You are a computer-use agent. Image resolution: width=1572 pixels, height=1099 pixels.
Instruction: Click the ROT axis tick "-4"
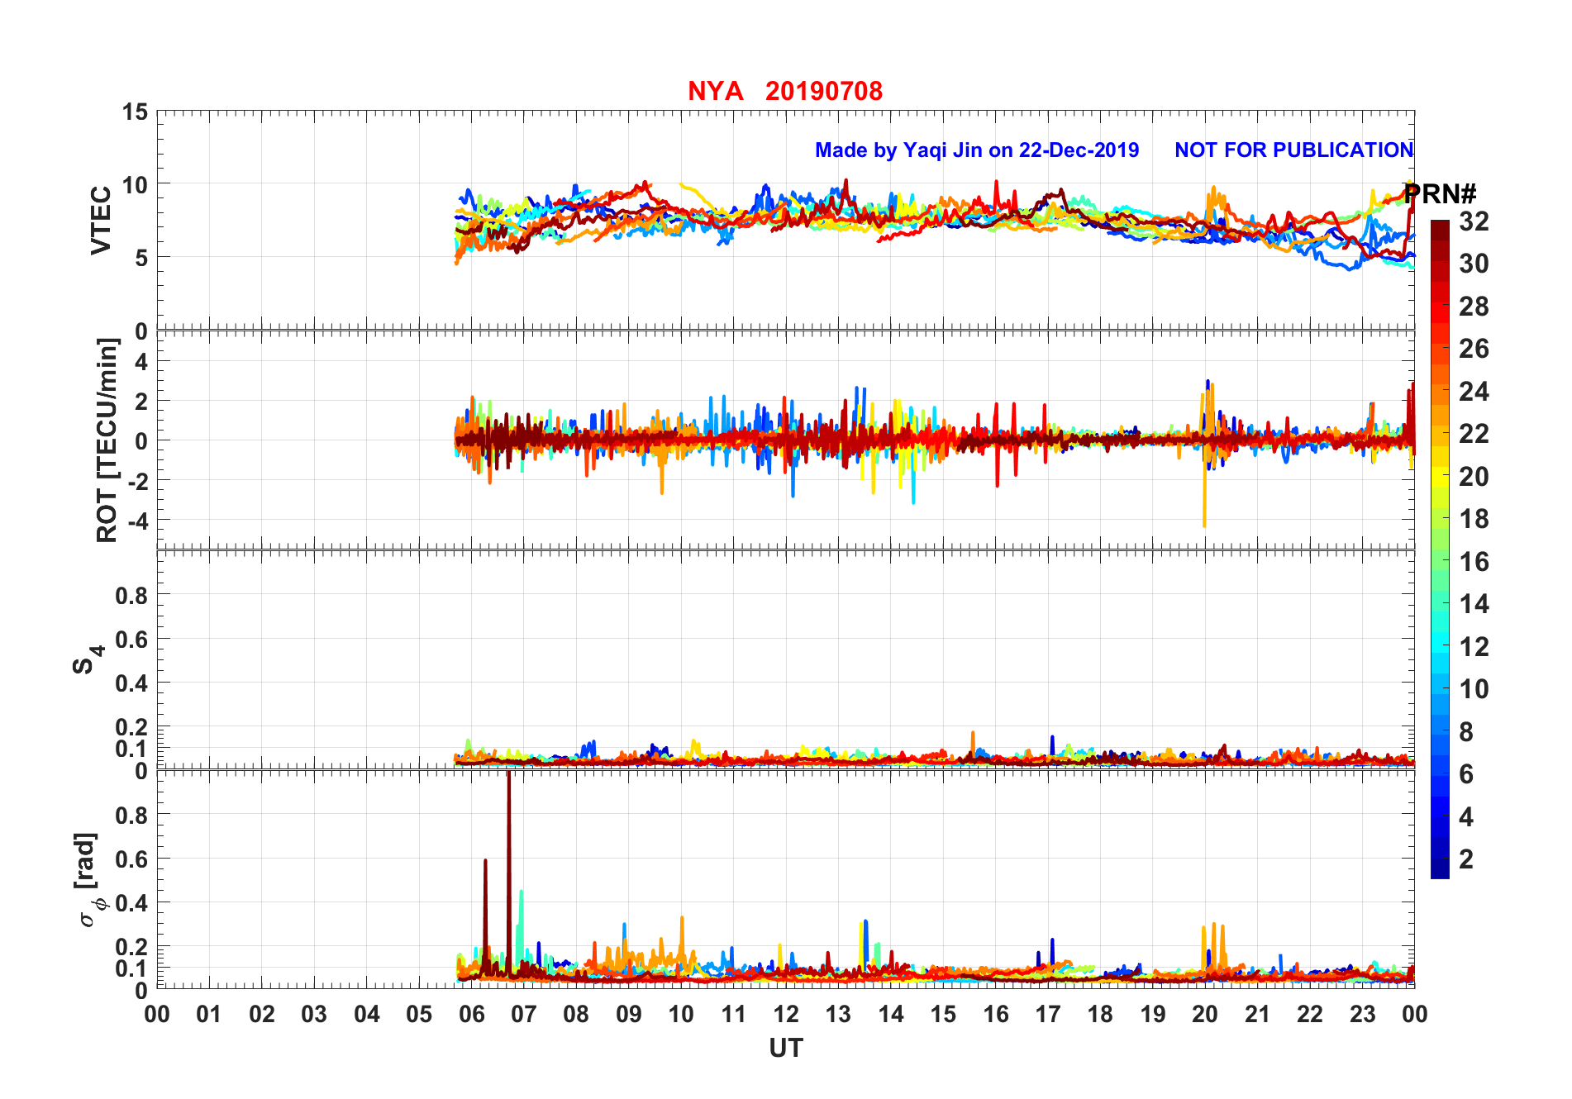137,521
